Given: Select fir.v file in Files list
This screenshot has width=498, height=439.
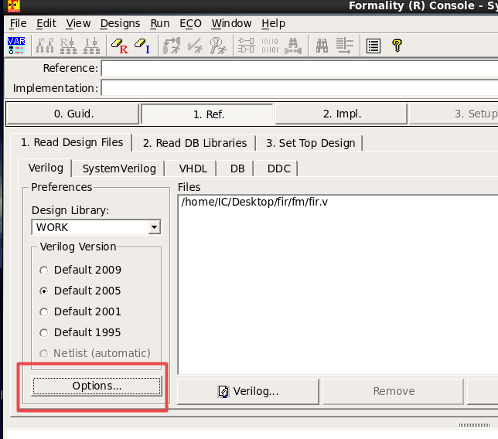Looking at the screenshot, I should pyautogui.click(x=247, y=202).
